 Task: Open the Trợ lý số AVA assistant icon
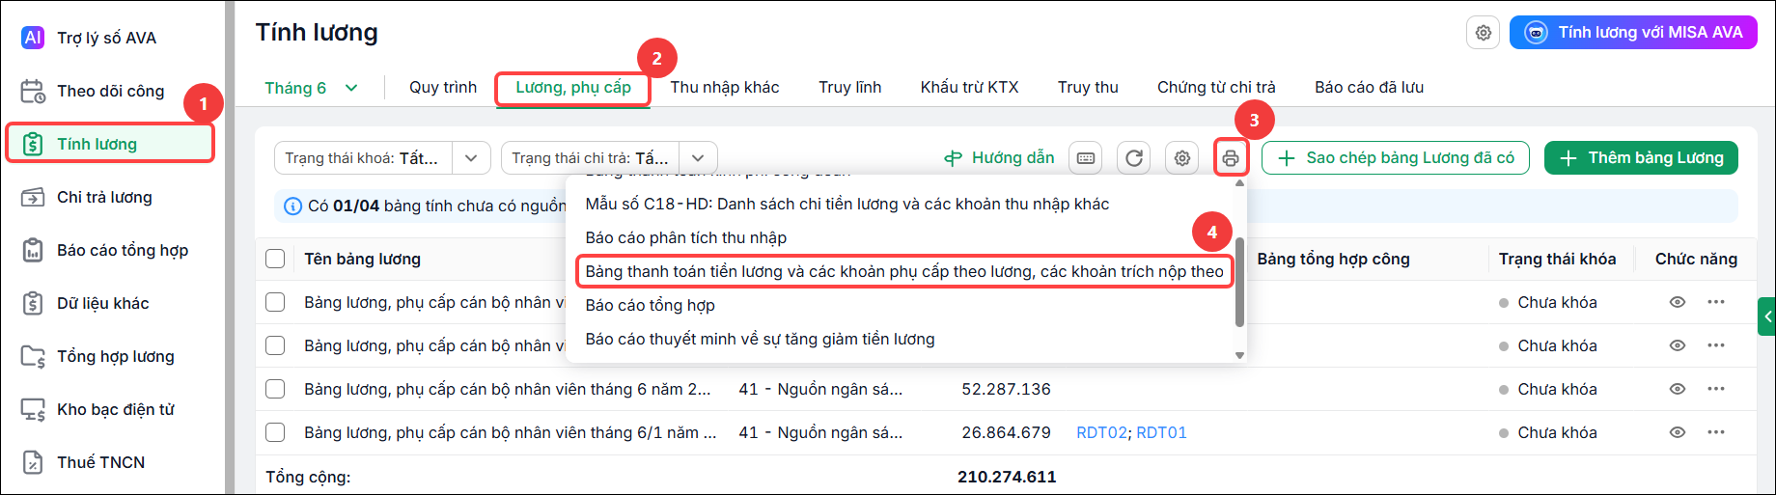pyautogui.click(x=33, y=38)
